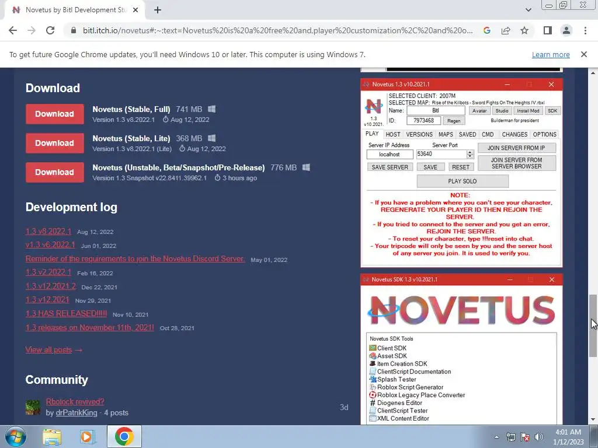598x448 pixels.
Task: Click the address bar URL
Action: 277,30
